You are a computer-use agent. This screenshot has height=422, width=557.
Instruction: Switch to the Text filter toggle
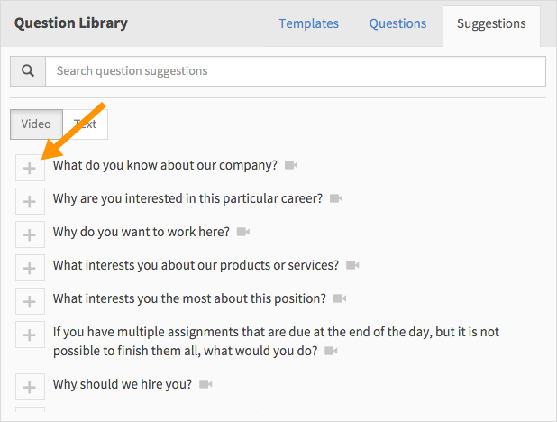tap(86, 124)
